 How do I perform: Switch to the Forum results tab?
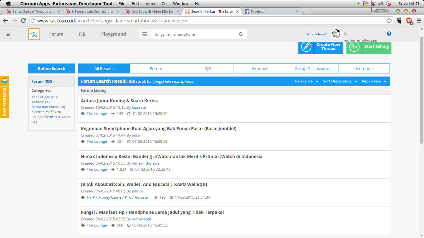click(x=156, y=68)
